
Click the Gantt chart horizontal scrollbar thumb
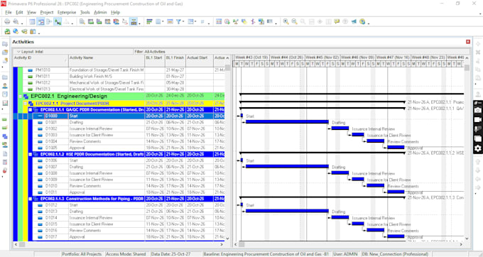pyautogui.click(x=241, y=244)
